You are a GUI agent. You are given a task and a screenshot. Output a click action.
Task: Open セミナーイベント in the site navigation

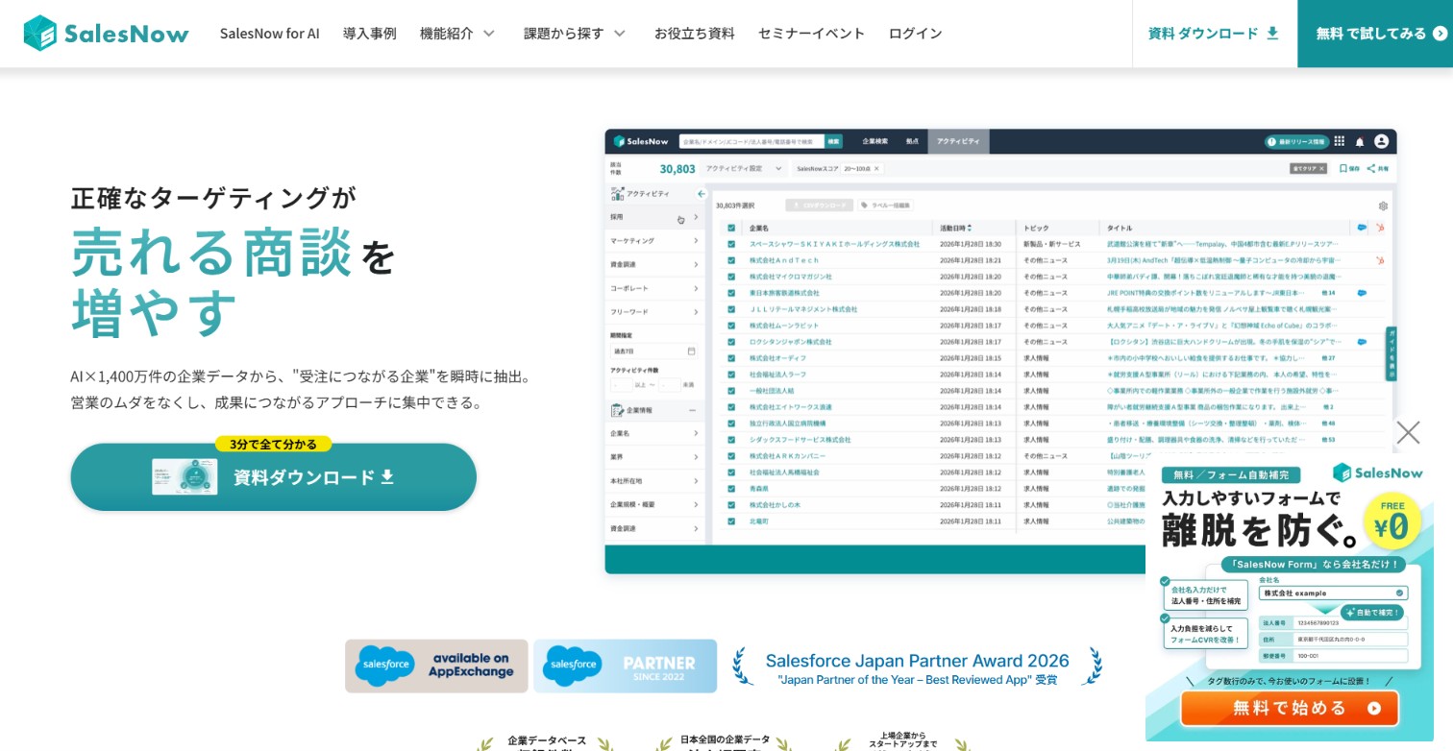pyautogui.click(x=812, y=33)
